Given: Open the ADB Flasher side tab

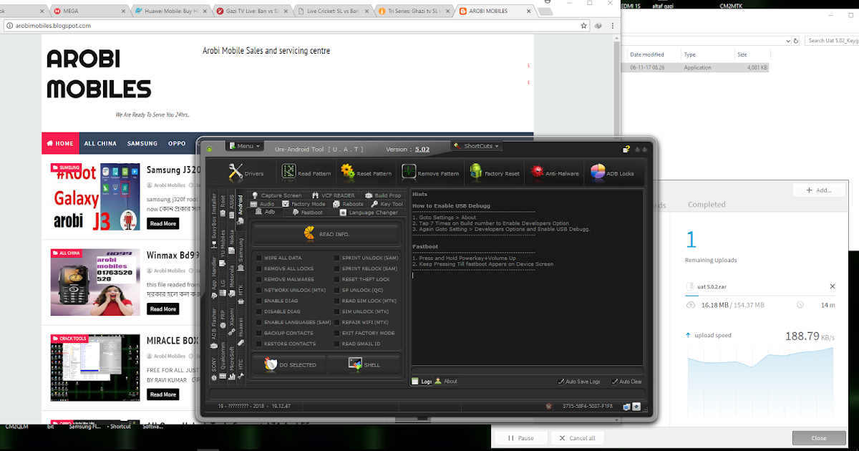Looking at the screenshot, I should (213, 328).
